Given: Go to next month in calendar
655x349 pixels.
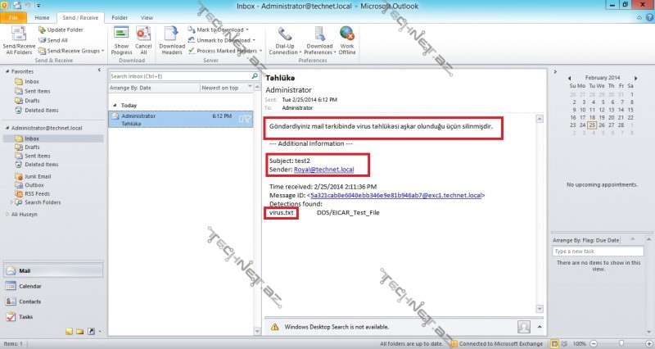Looking at the screenshot, I should (x=636, y=78).
